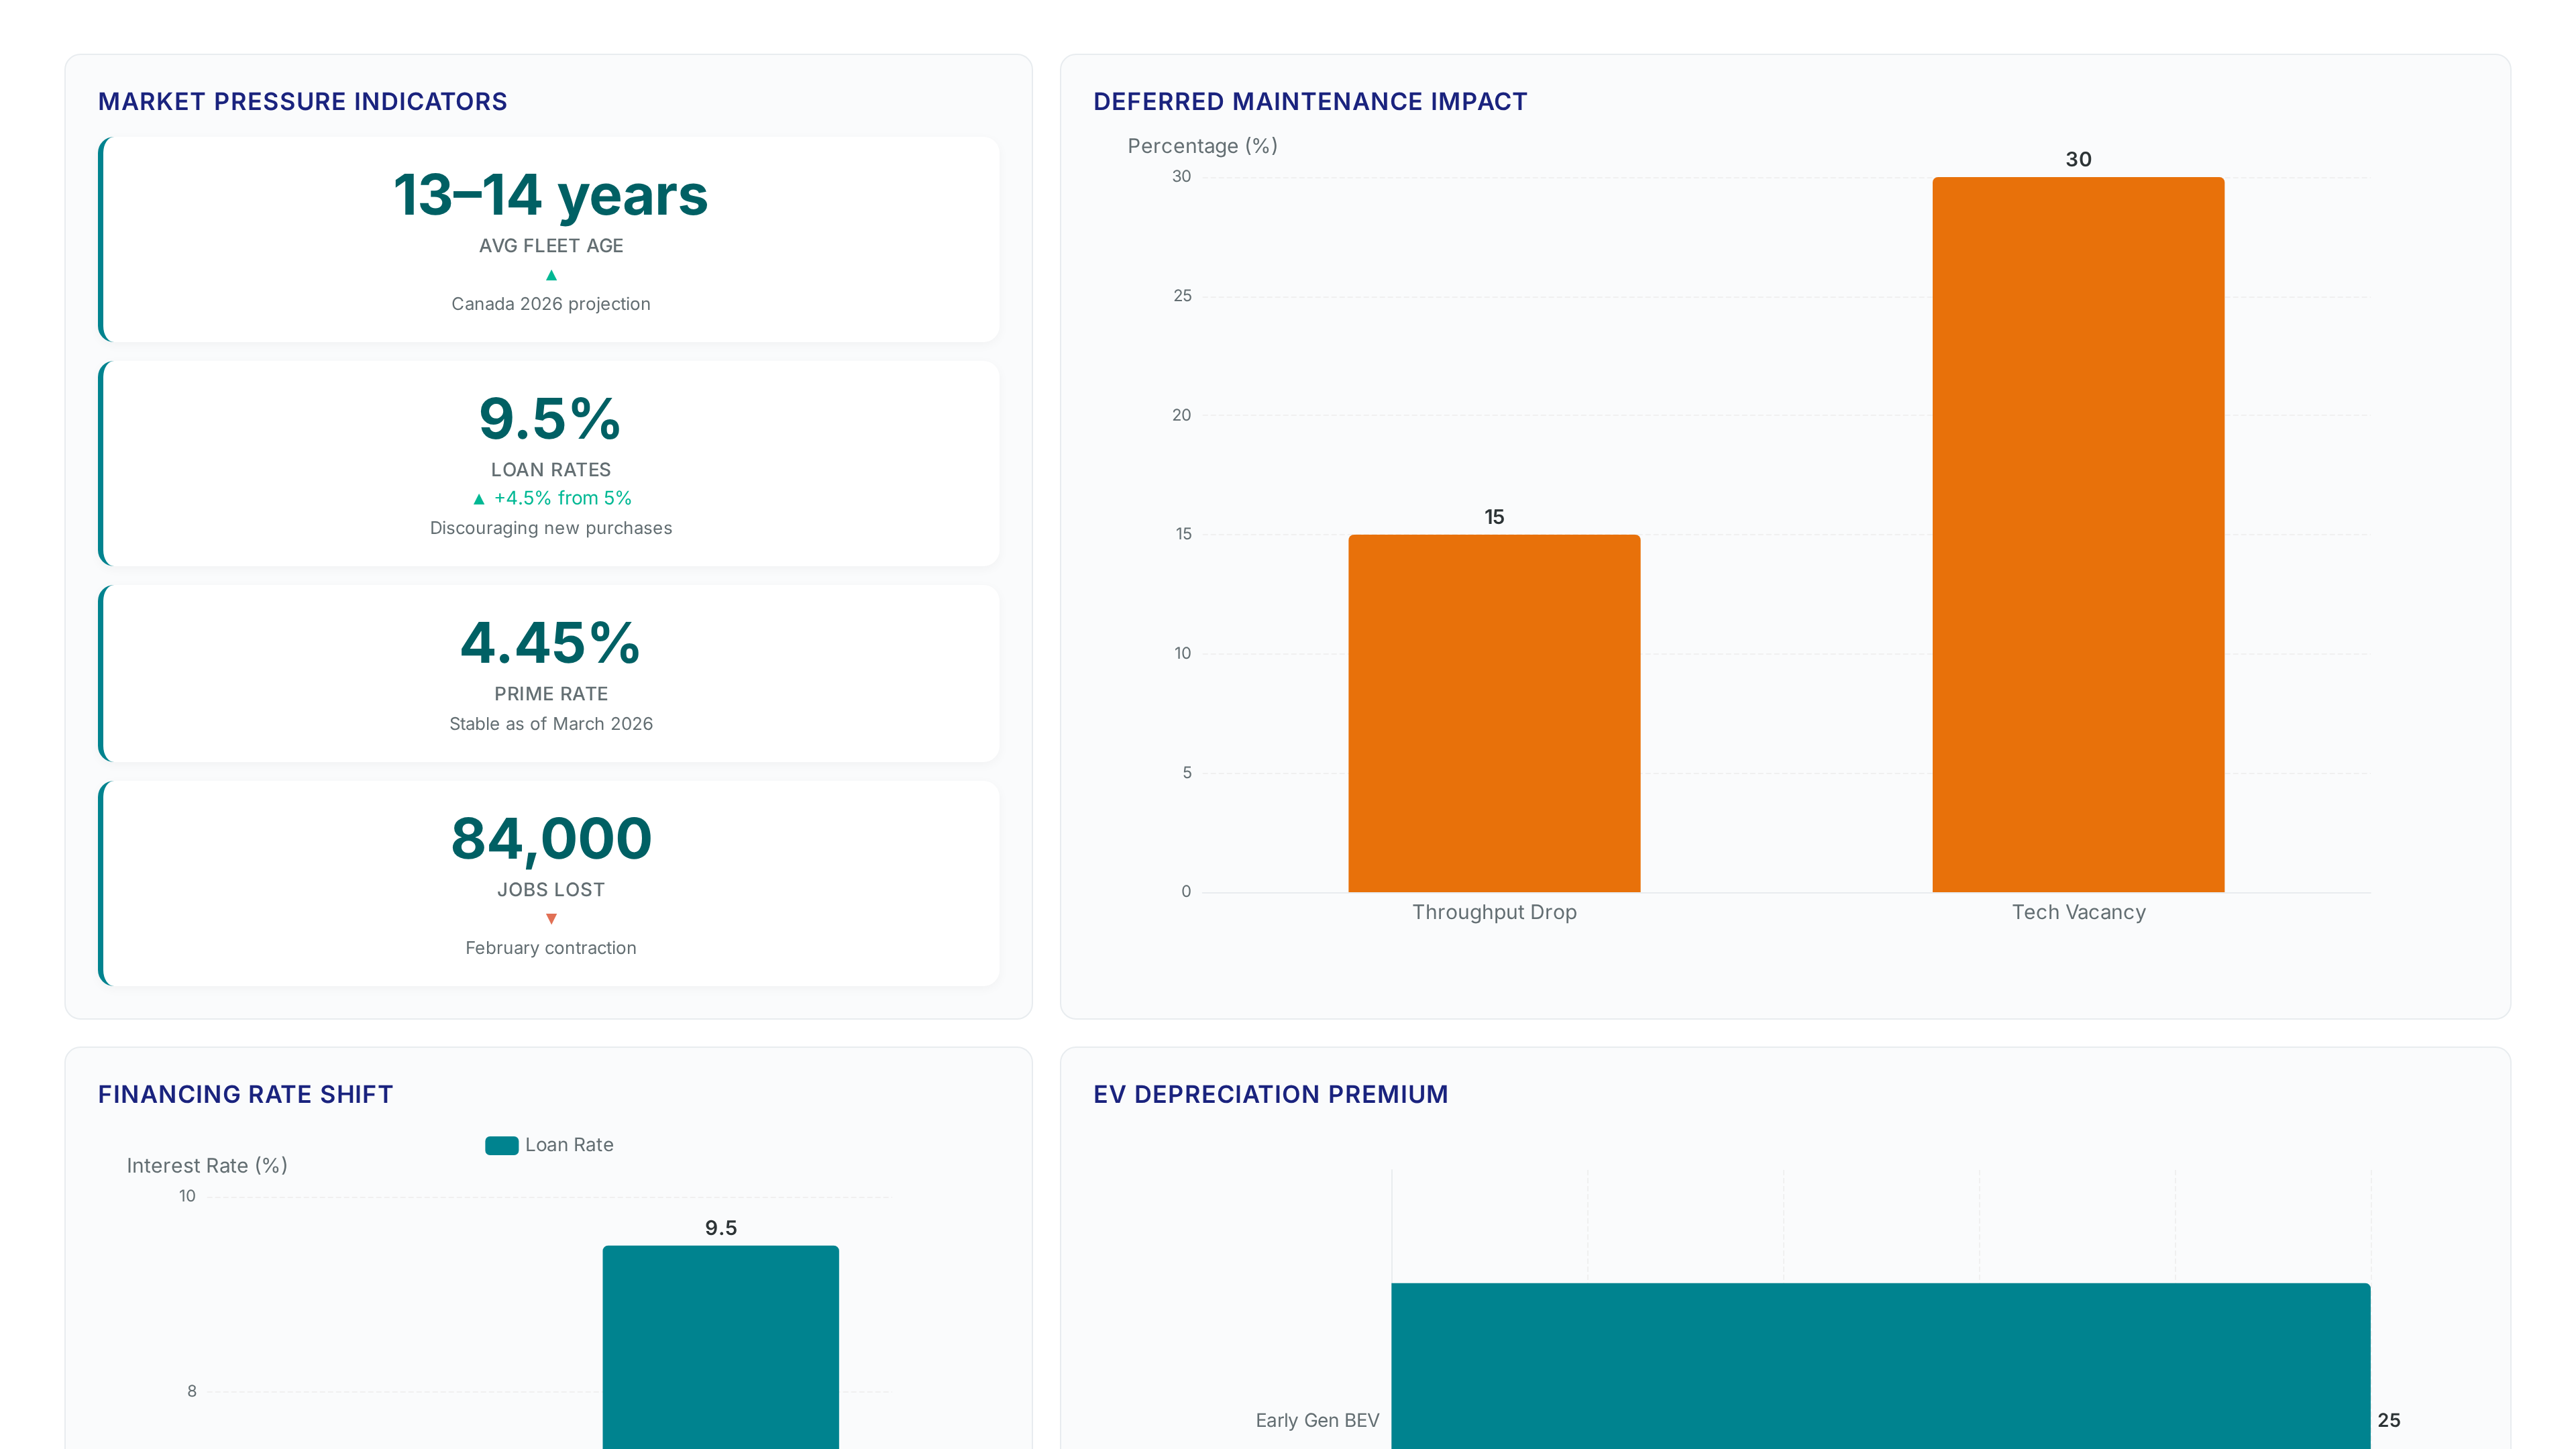The image size is (2576, 1449).
Task: Click the February contraction note
Action: click(551, 948)
